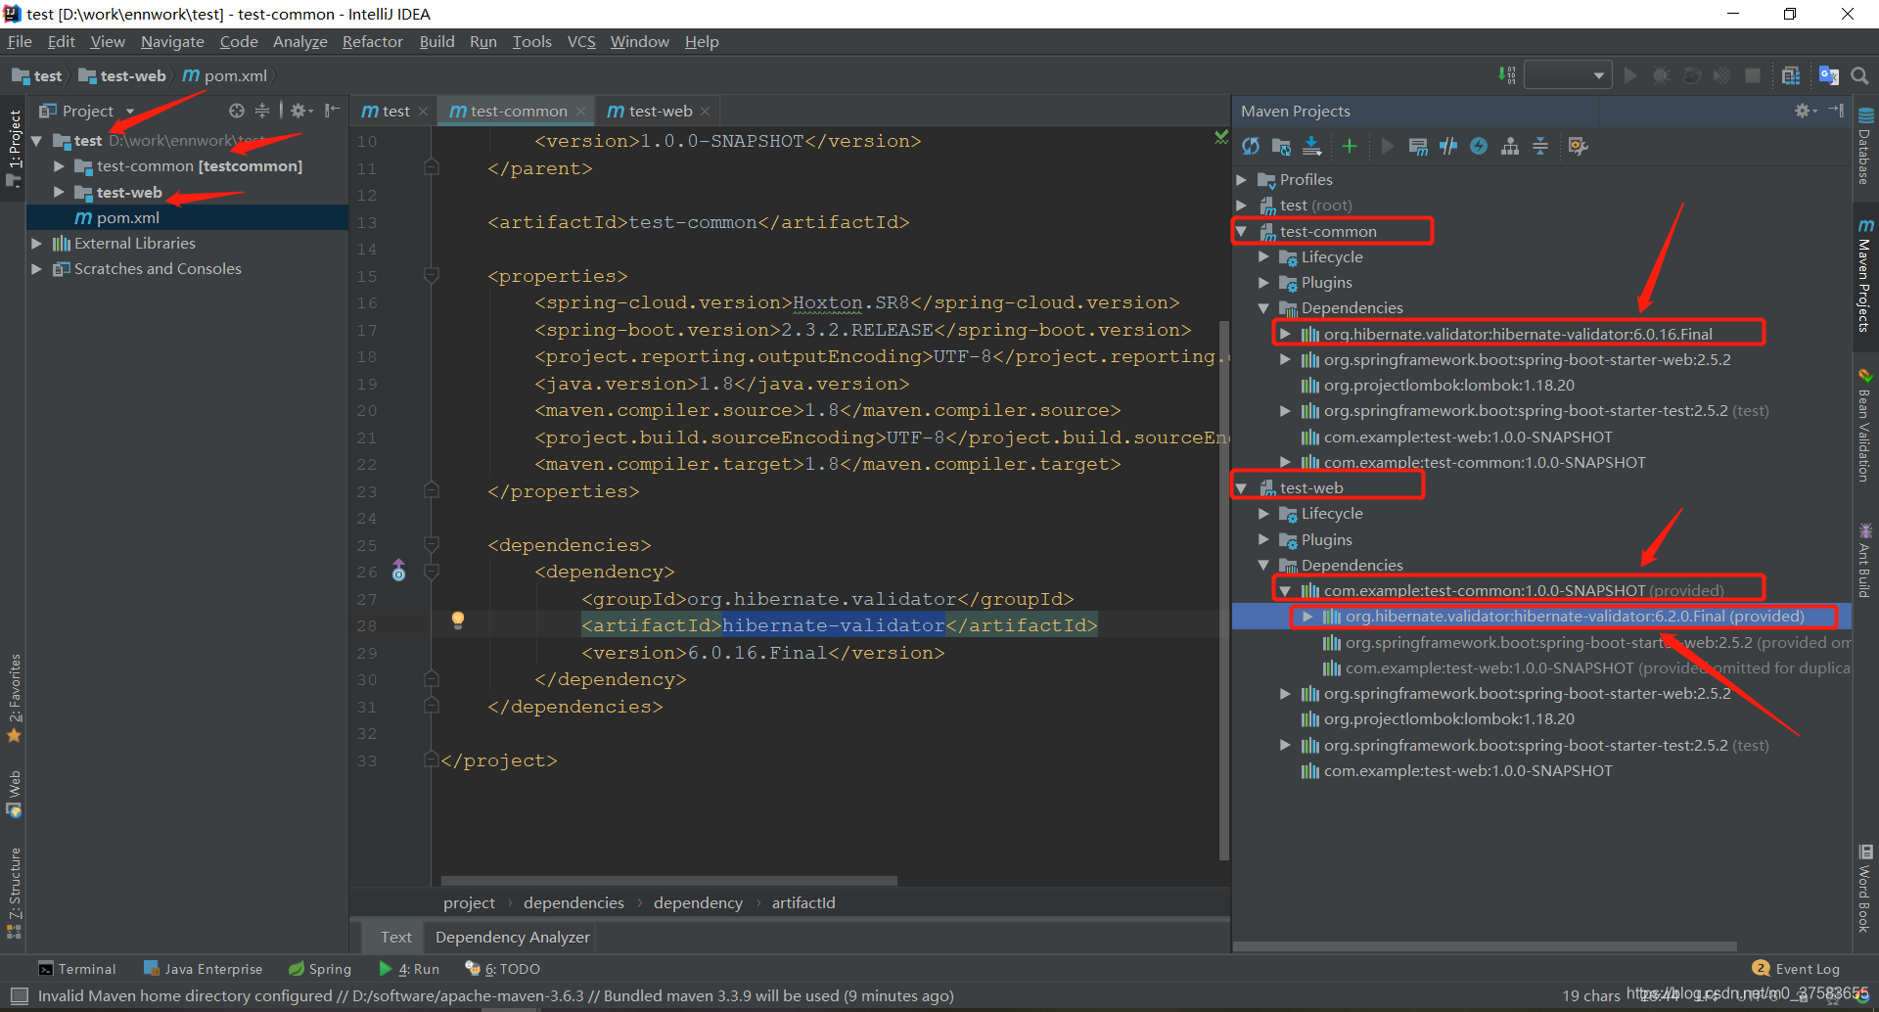
Task: Open Maven settings via gear wrench icon
Action: (x=1577, y=146)
